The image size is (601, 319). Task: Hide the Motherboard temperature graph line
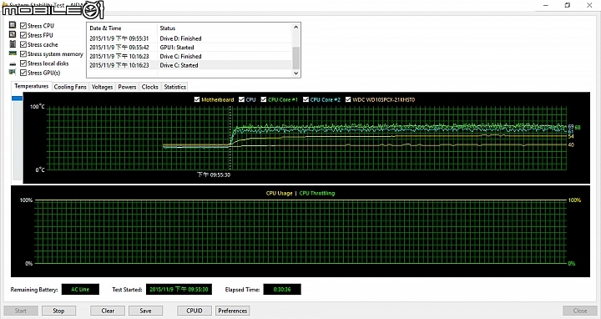(197, 99)
